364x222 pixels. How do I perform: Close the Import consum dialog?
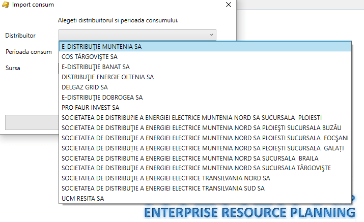pyautogui.click(x=229, y=5)
